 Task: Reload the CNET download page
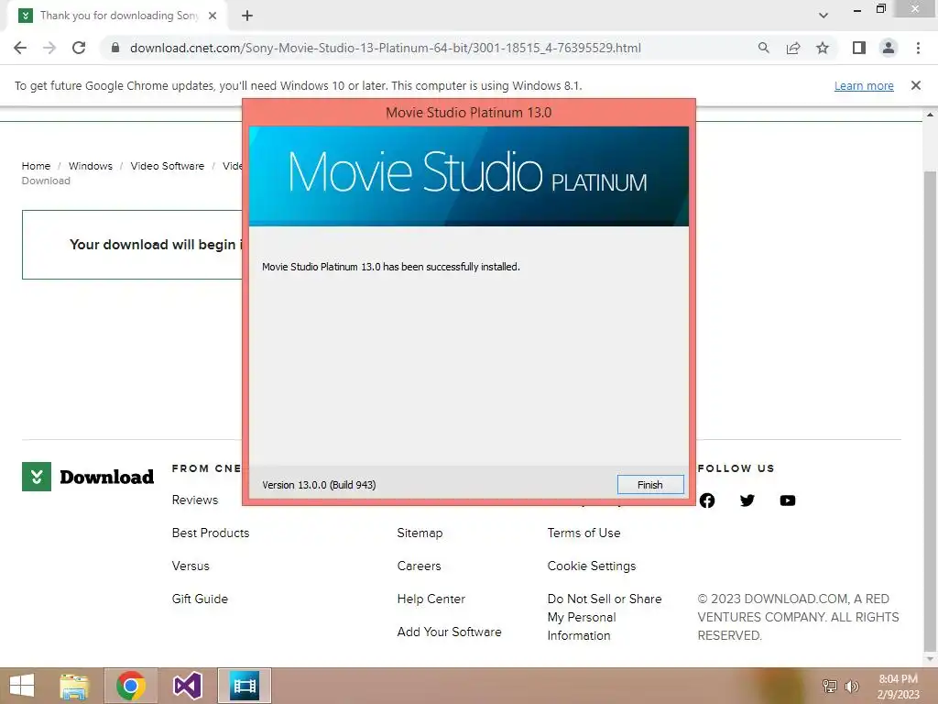point(79,48)
